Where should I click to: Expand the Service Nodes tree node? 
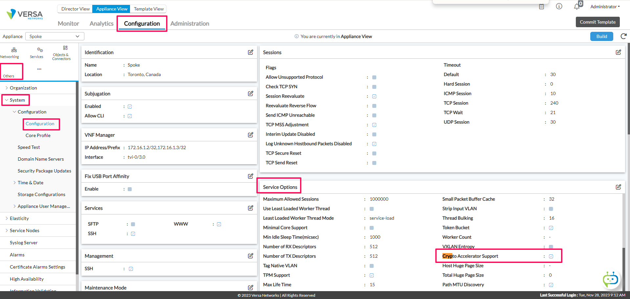point(7,230)
